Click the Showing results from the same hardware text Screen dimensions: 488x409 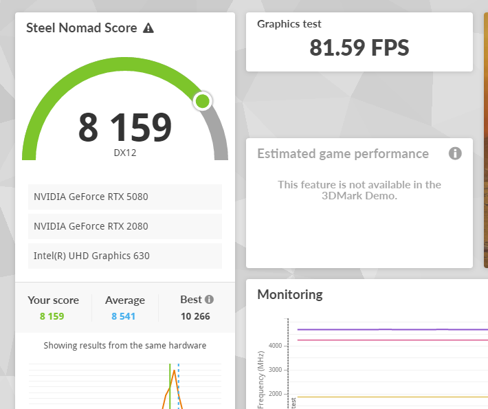pyautogui.click(x=125, y=346)
